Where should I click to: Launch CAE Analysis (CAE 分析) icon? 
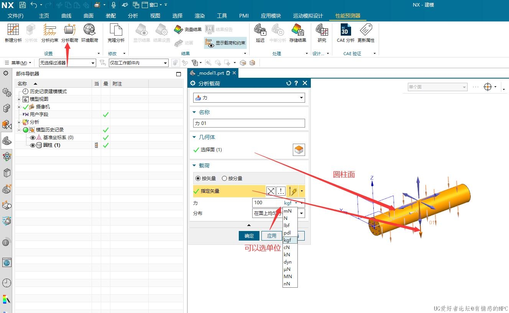346,33
